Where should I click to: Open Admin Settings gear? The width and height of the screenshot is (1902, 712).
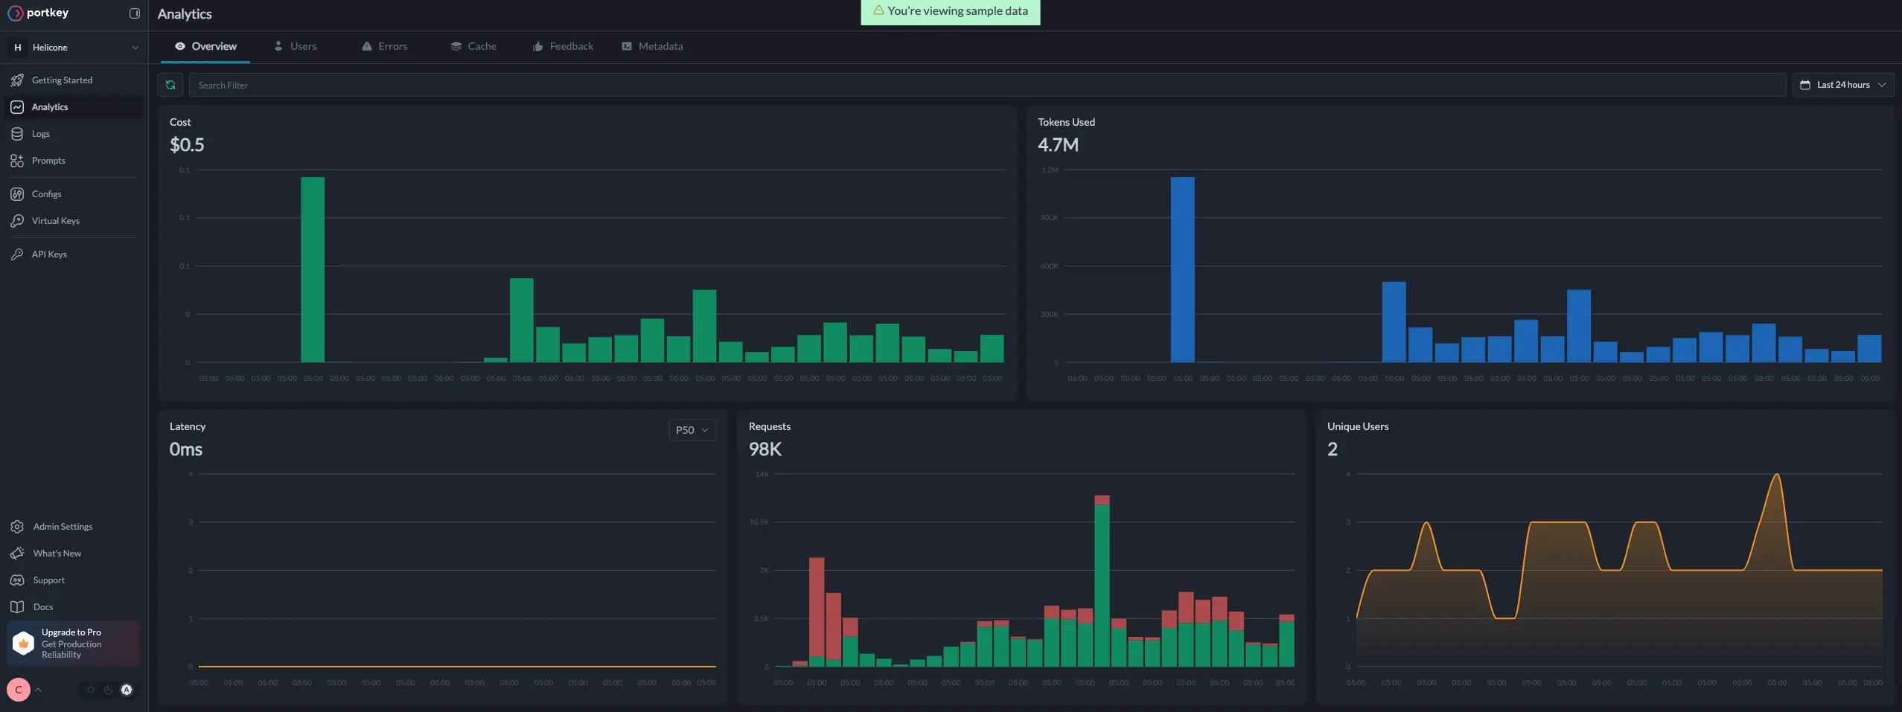pyautogui.click(x=17, y=527)
